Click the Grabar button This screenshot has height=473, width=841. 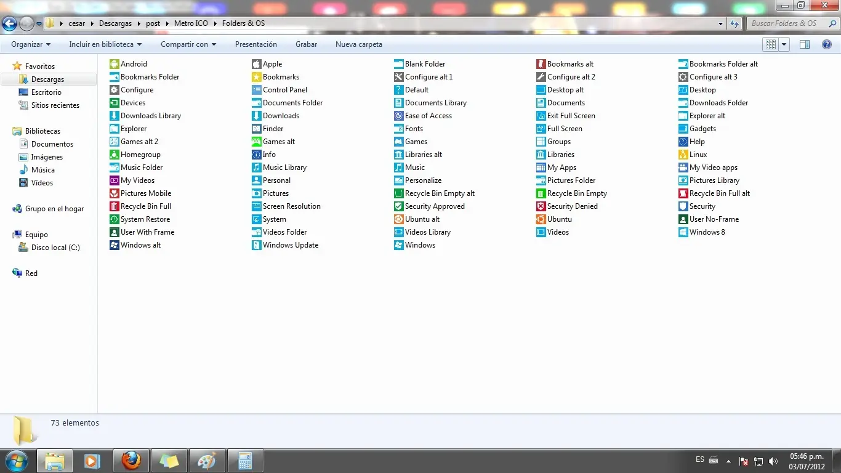click(306, 44)
